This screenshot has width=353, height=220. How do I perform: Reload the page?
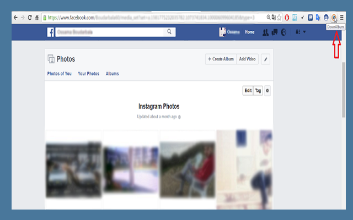tap(29, 18)
